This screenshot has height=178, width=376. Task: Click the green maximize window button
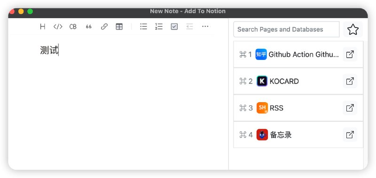pos(30,11)
